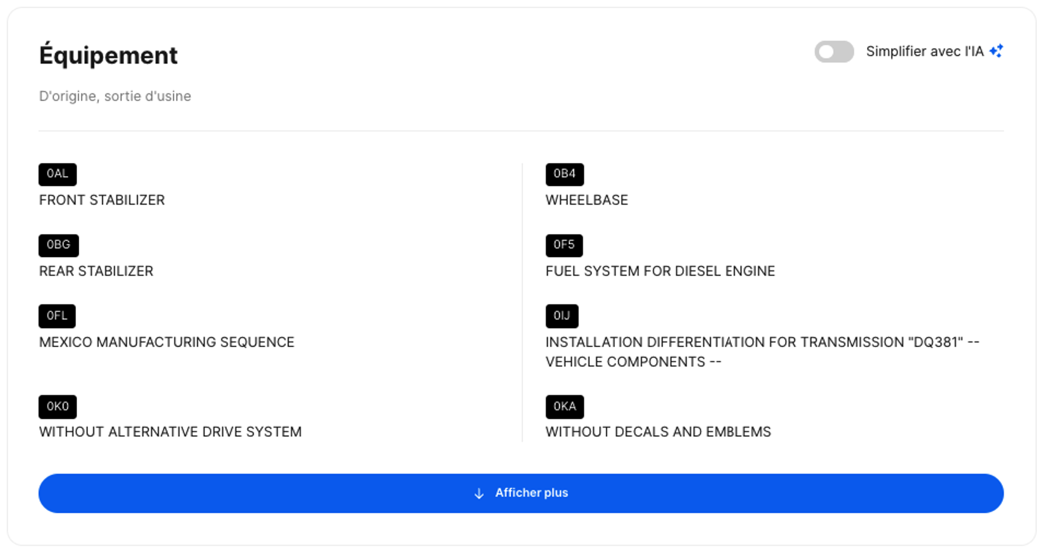This screenshot has height=552, width=1043.
Task: Select the 0AL code badge
Action: 58,174
